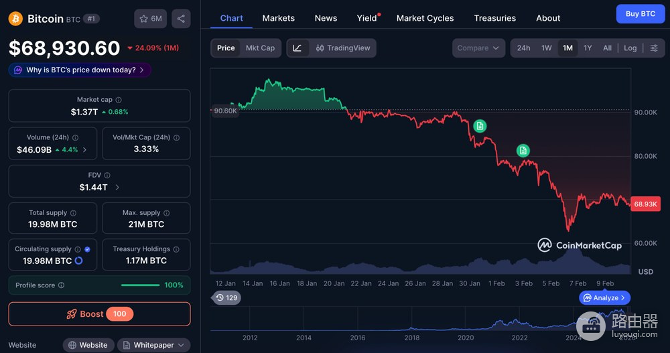Click the 90.60K baseline price label
The width and height of the screenshot is (670, 353).
click(224, 111)
